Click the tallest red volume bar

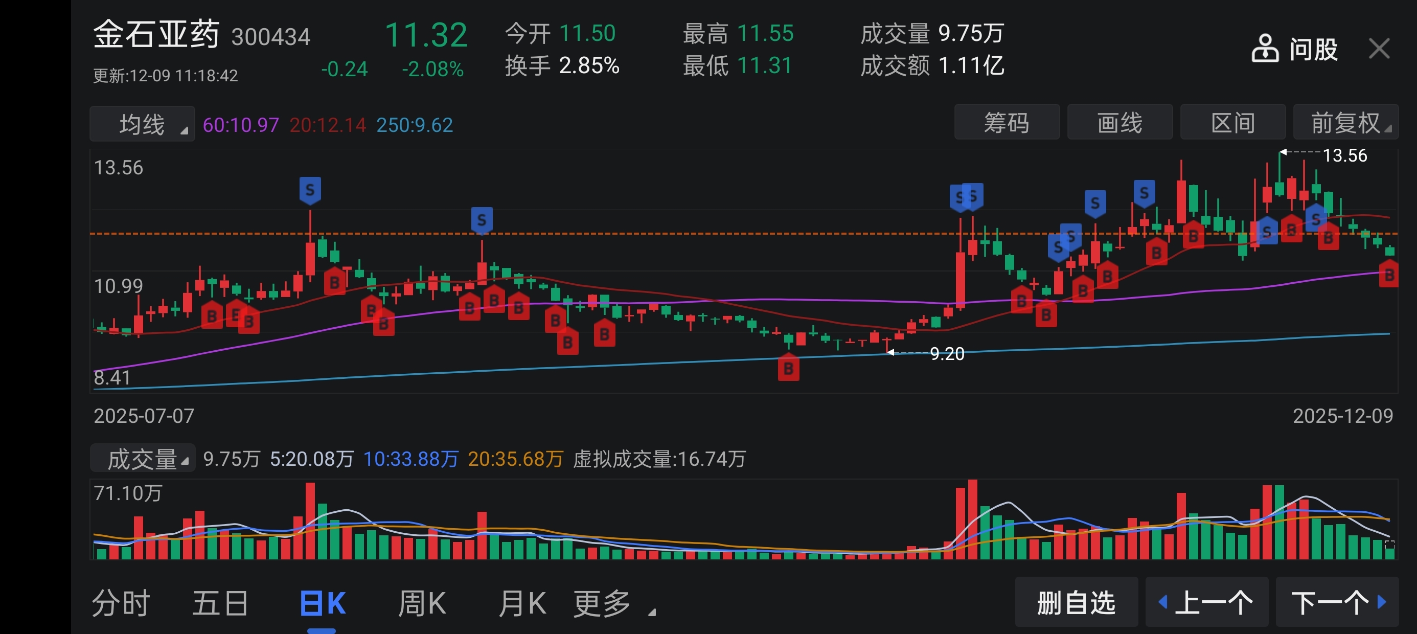[x=973, y=520]
